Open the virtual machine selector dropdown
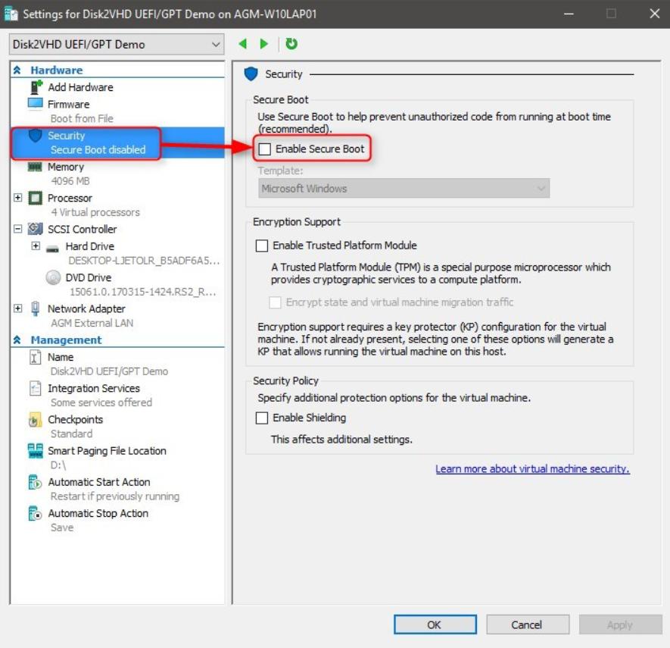 point(117,44)
